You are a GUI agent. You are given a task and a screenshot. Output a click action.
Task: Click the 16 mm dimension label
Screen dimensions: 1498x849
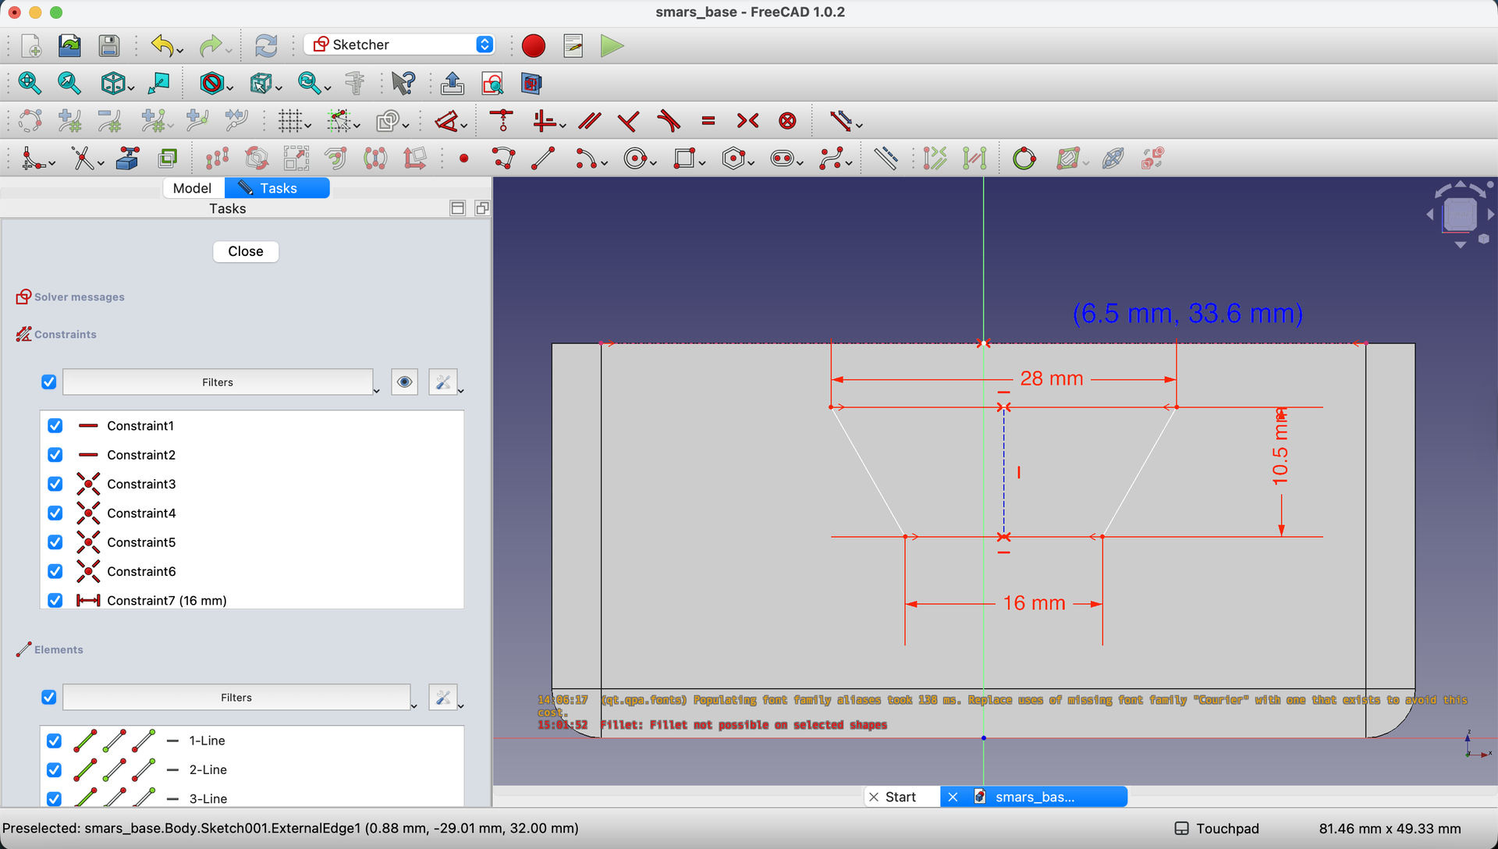click(x=1034, y=603)
